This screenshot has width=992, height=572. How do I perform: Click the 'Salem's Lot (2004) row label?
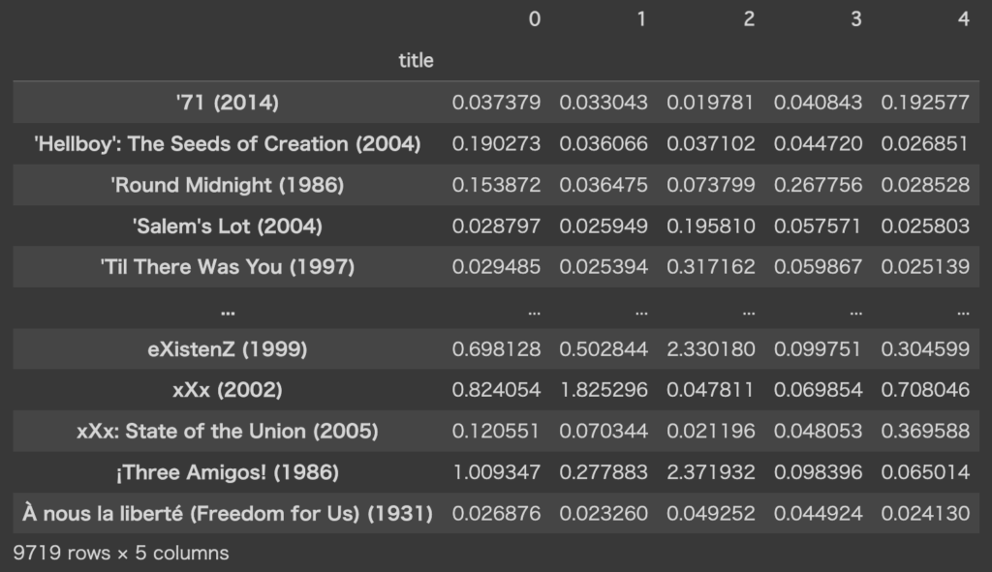point(227,226)
